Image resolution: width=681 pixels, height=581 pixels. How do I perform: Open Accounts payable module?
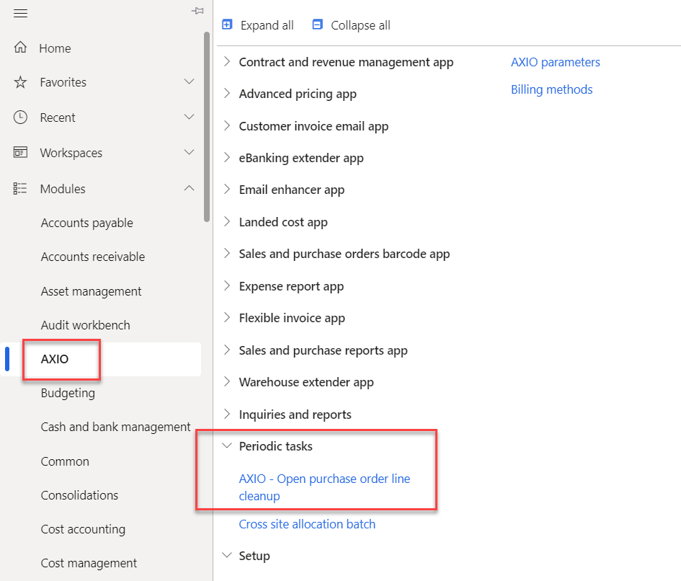click(x=86, y=223)
